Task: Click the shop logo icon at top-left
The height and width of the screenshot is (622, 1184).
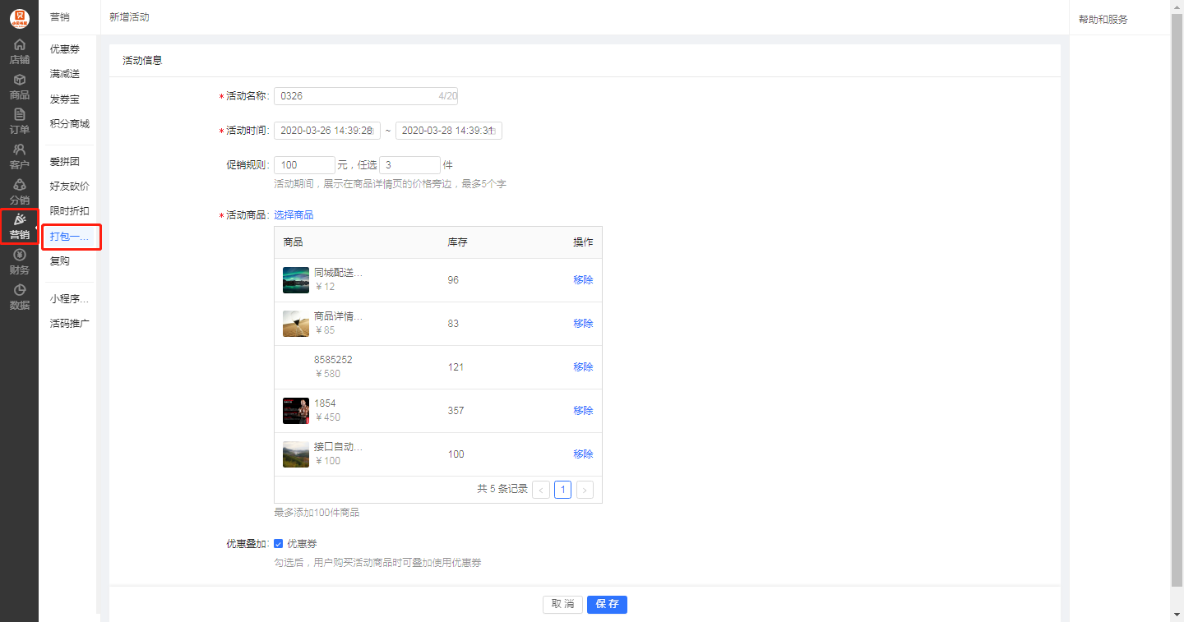Action: pyautogui.click(x=19, y=17)
